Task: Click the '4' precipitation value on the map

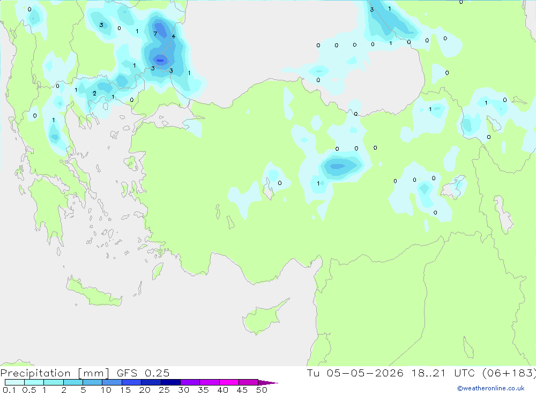Action: (x=173, y=36)
